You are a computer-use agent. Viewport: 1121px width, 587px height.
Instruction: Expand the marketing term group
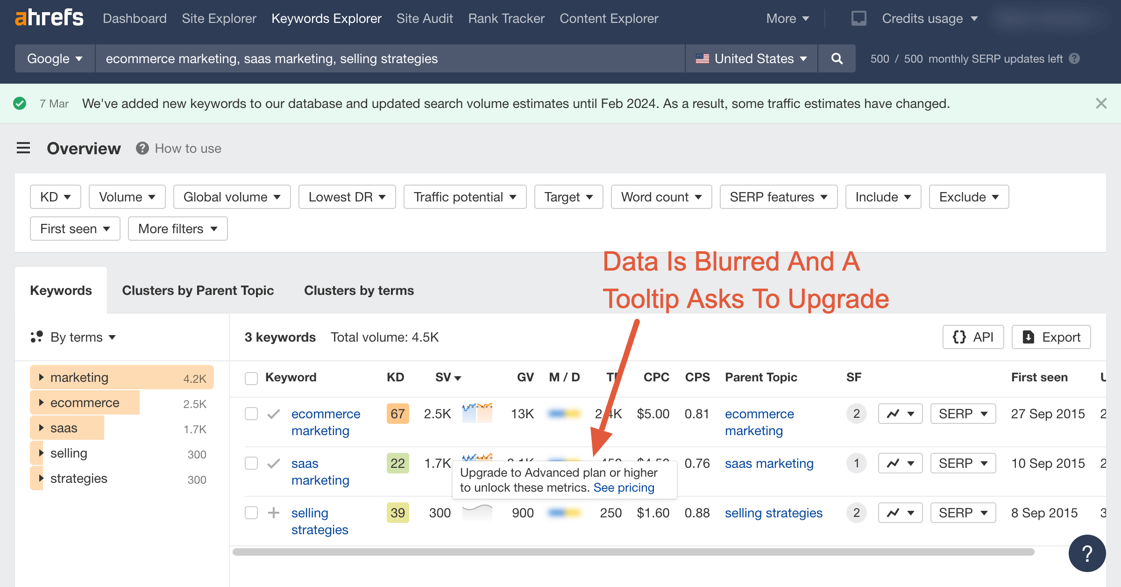(x=41, y=377)
